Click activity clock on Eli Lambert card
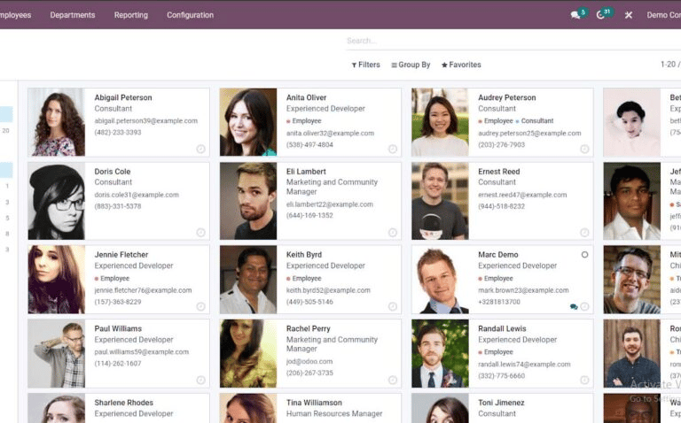 [393, 233]
